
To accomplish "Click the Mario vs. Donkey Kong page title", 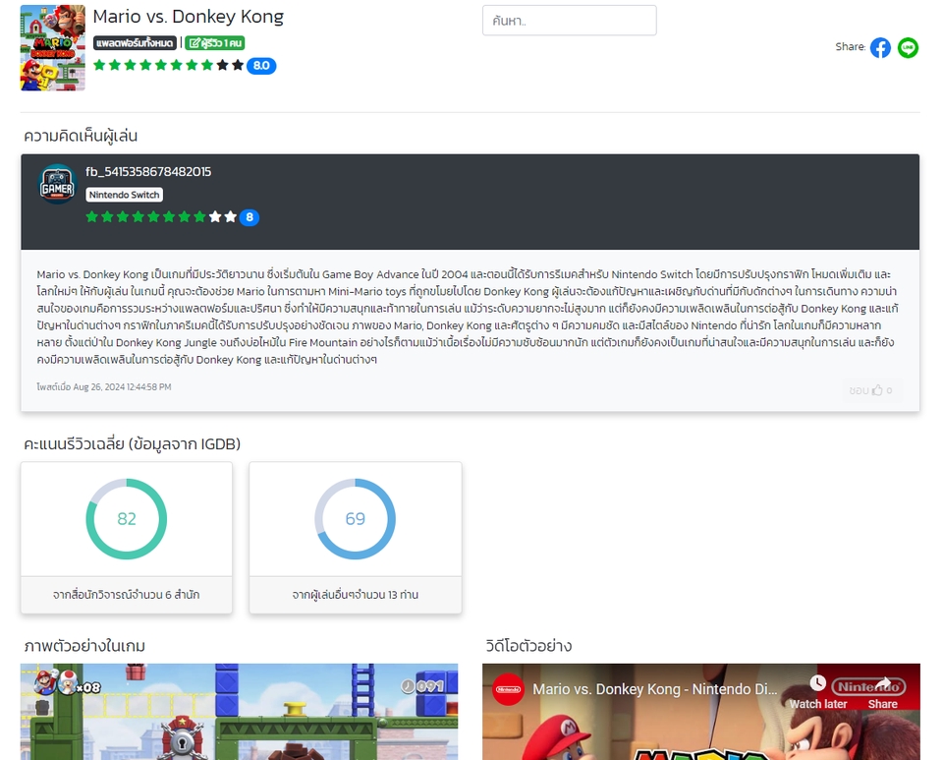I will pos(189,17).
